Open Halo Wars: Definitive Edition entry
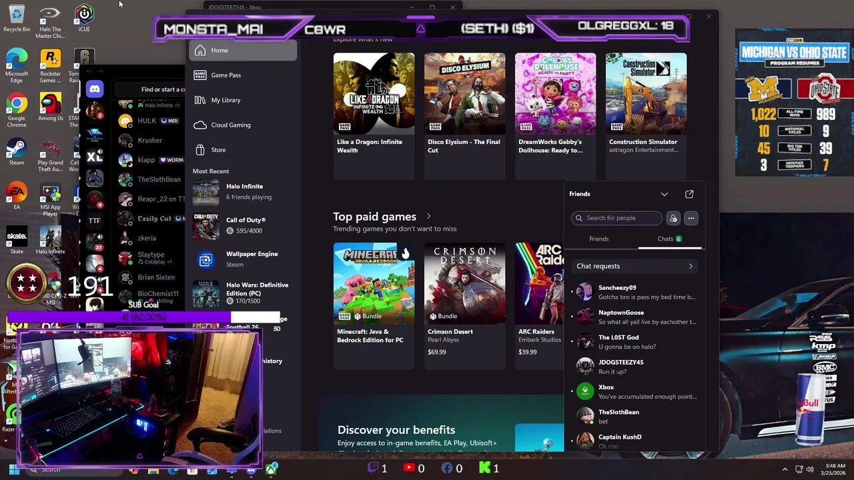 (243, 293)
